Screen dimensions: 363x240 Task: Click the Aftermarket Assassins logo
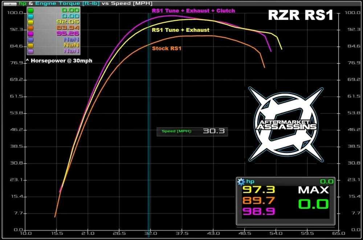click(x=286, y=123)
